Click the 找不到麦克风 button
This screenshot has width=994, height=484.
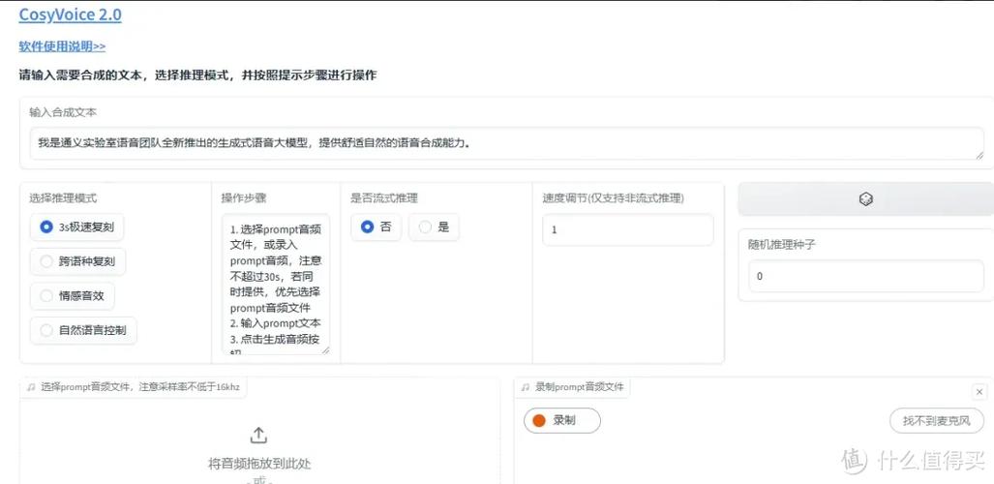point(936,420)
